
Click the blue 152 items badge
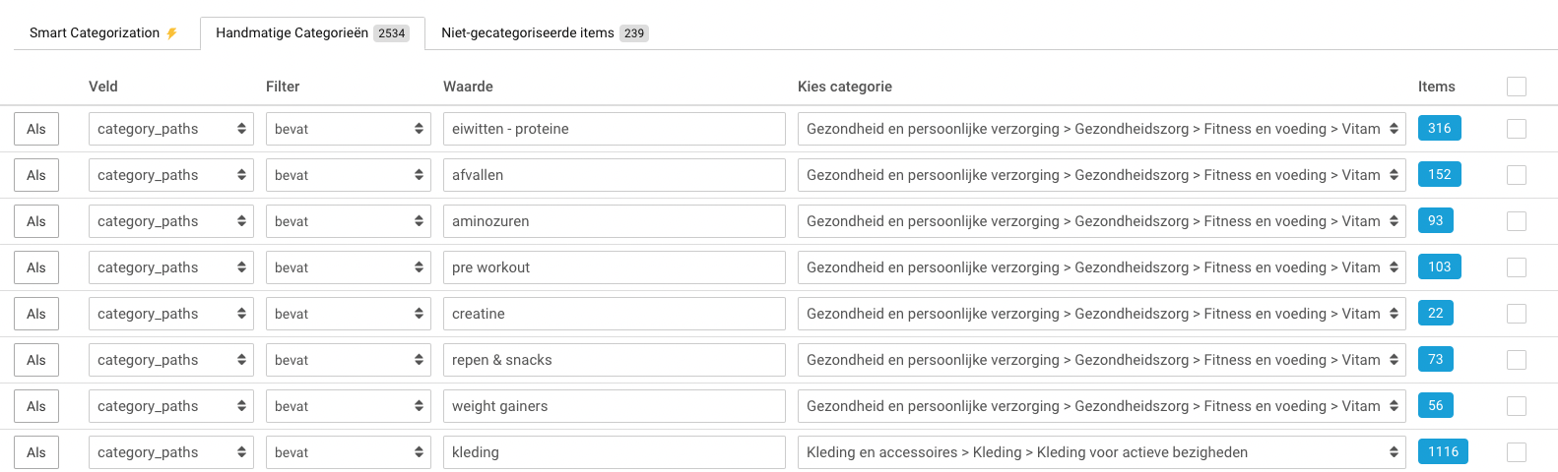pos(1439,174)
